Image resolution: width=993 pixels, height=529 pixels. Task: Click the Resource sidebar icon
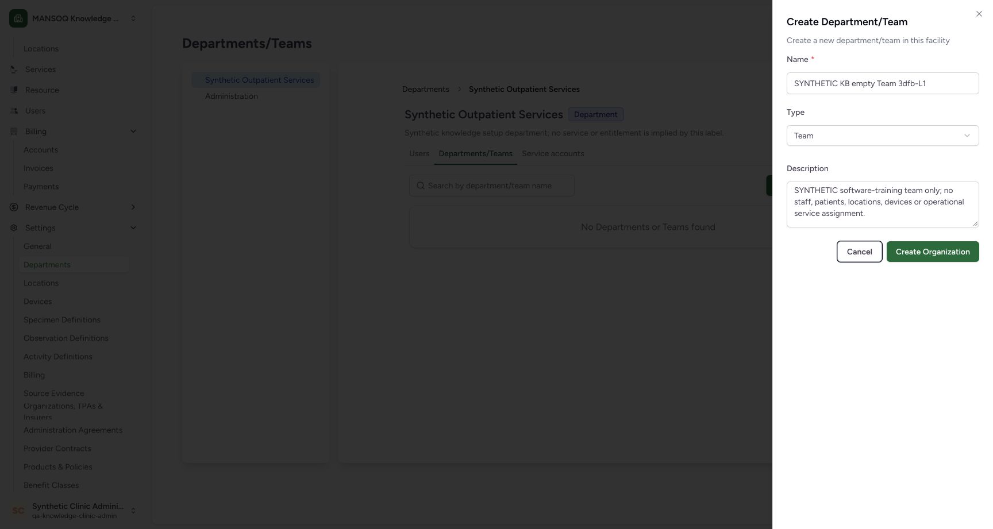14,90
